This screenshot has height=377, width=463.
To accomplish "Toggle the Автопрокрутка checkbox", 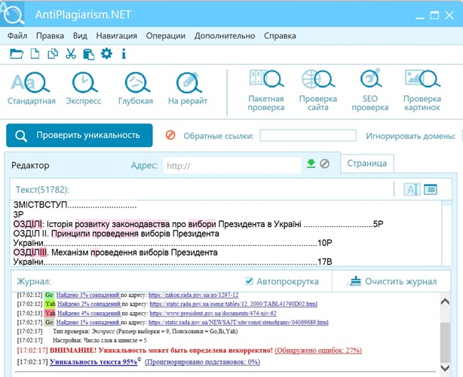I will tap(249, 281).
